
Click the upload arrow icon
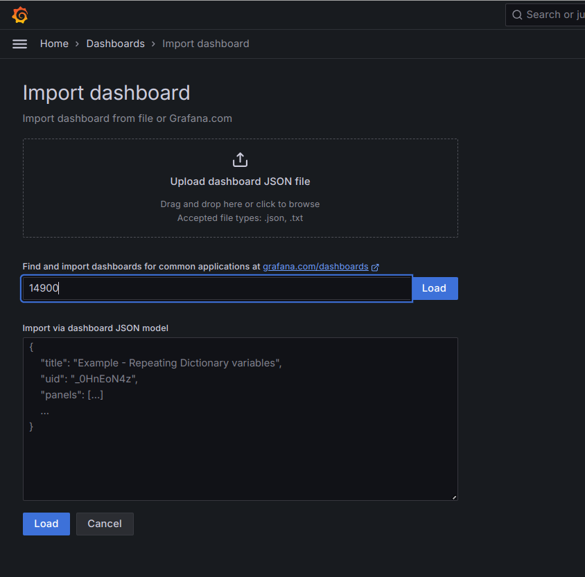(240, 160)
